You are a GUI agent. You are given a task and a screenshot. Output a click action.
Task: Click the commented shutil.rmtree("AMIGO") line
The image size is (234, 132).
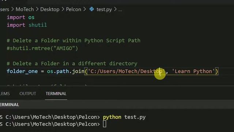pos(42,48)
